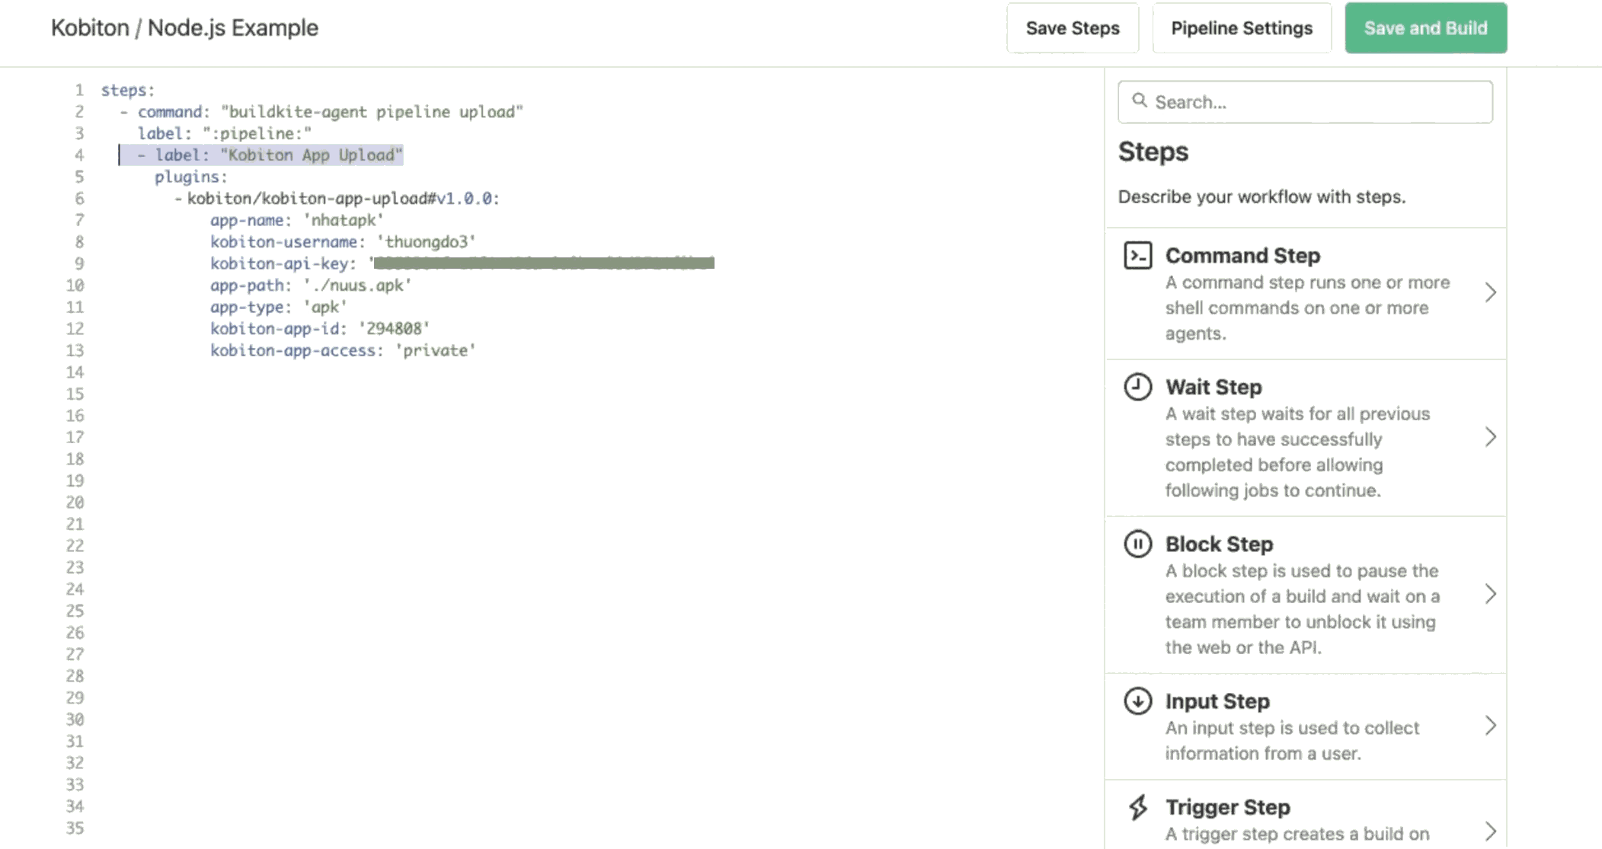Screen dimensions: 1602x849
Task: Click the Save Steps button
Action: [1073, 27]
